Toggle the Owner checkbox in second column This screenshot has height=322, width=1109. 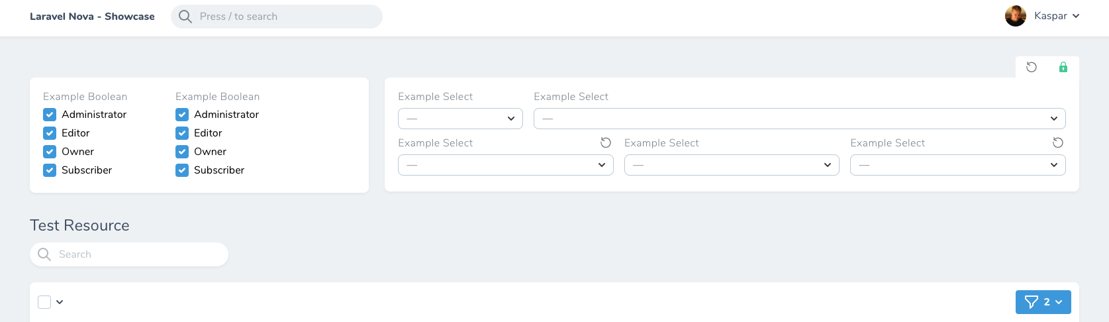182,152
